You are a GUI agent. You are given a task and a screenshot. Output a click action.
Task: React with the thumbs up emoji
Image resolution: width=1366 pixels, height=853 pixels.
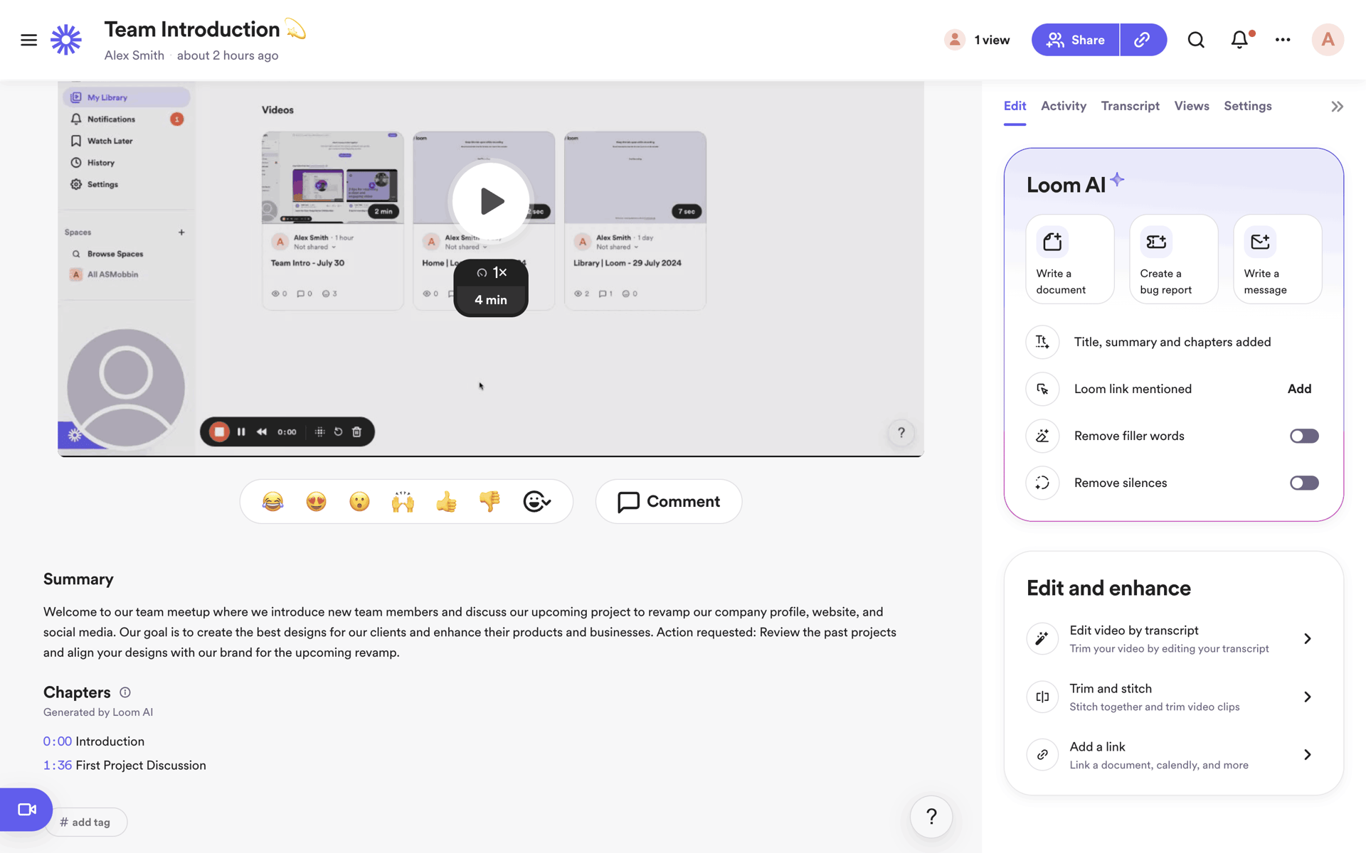[x=446, y=502]
